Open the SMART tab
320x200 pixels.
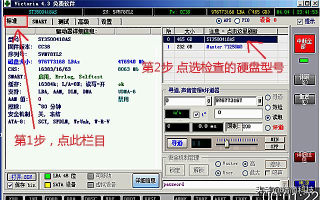(40, 21)
